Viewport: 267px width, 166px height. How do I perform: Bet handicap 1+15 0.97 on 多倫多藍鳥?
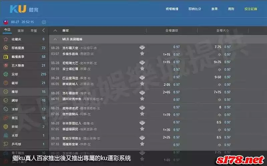[171, 54]
